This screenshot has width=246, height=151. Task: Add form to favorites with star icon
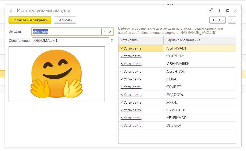(x=12, y=11)
